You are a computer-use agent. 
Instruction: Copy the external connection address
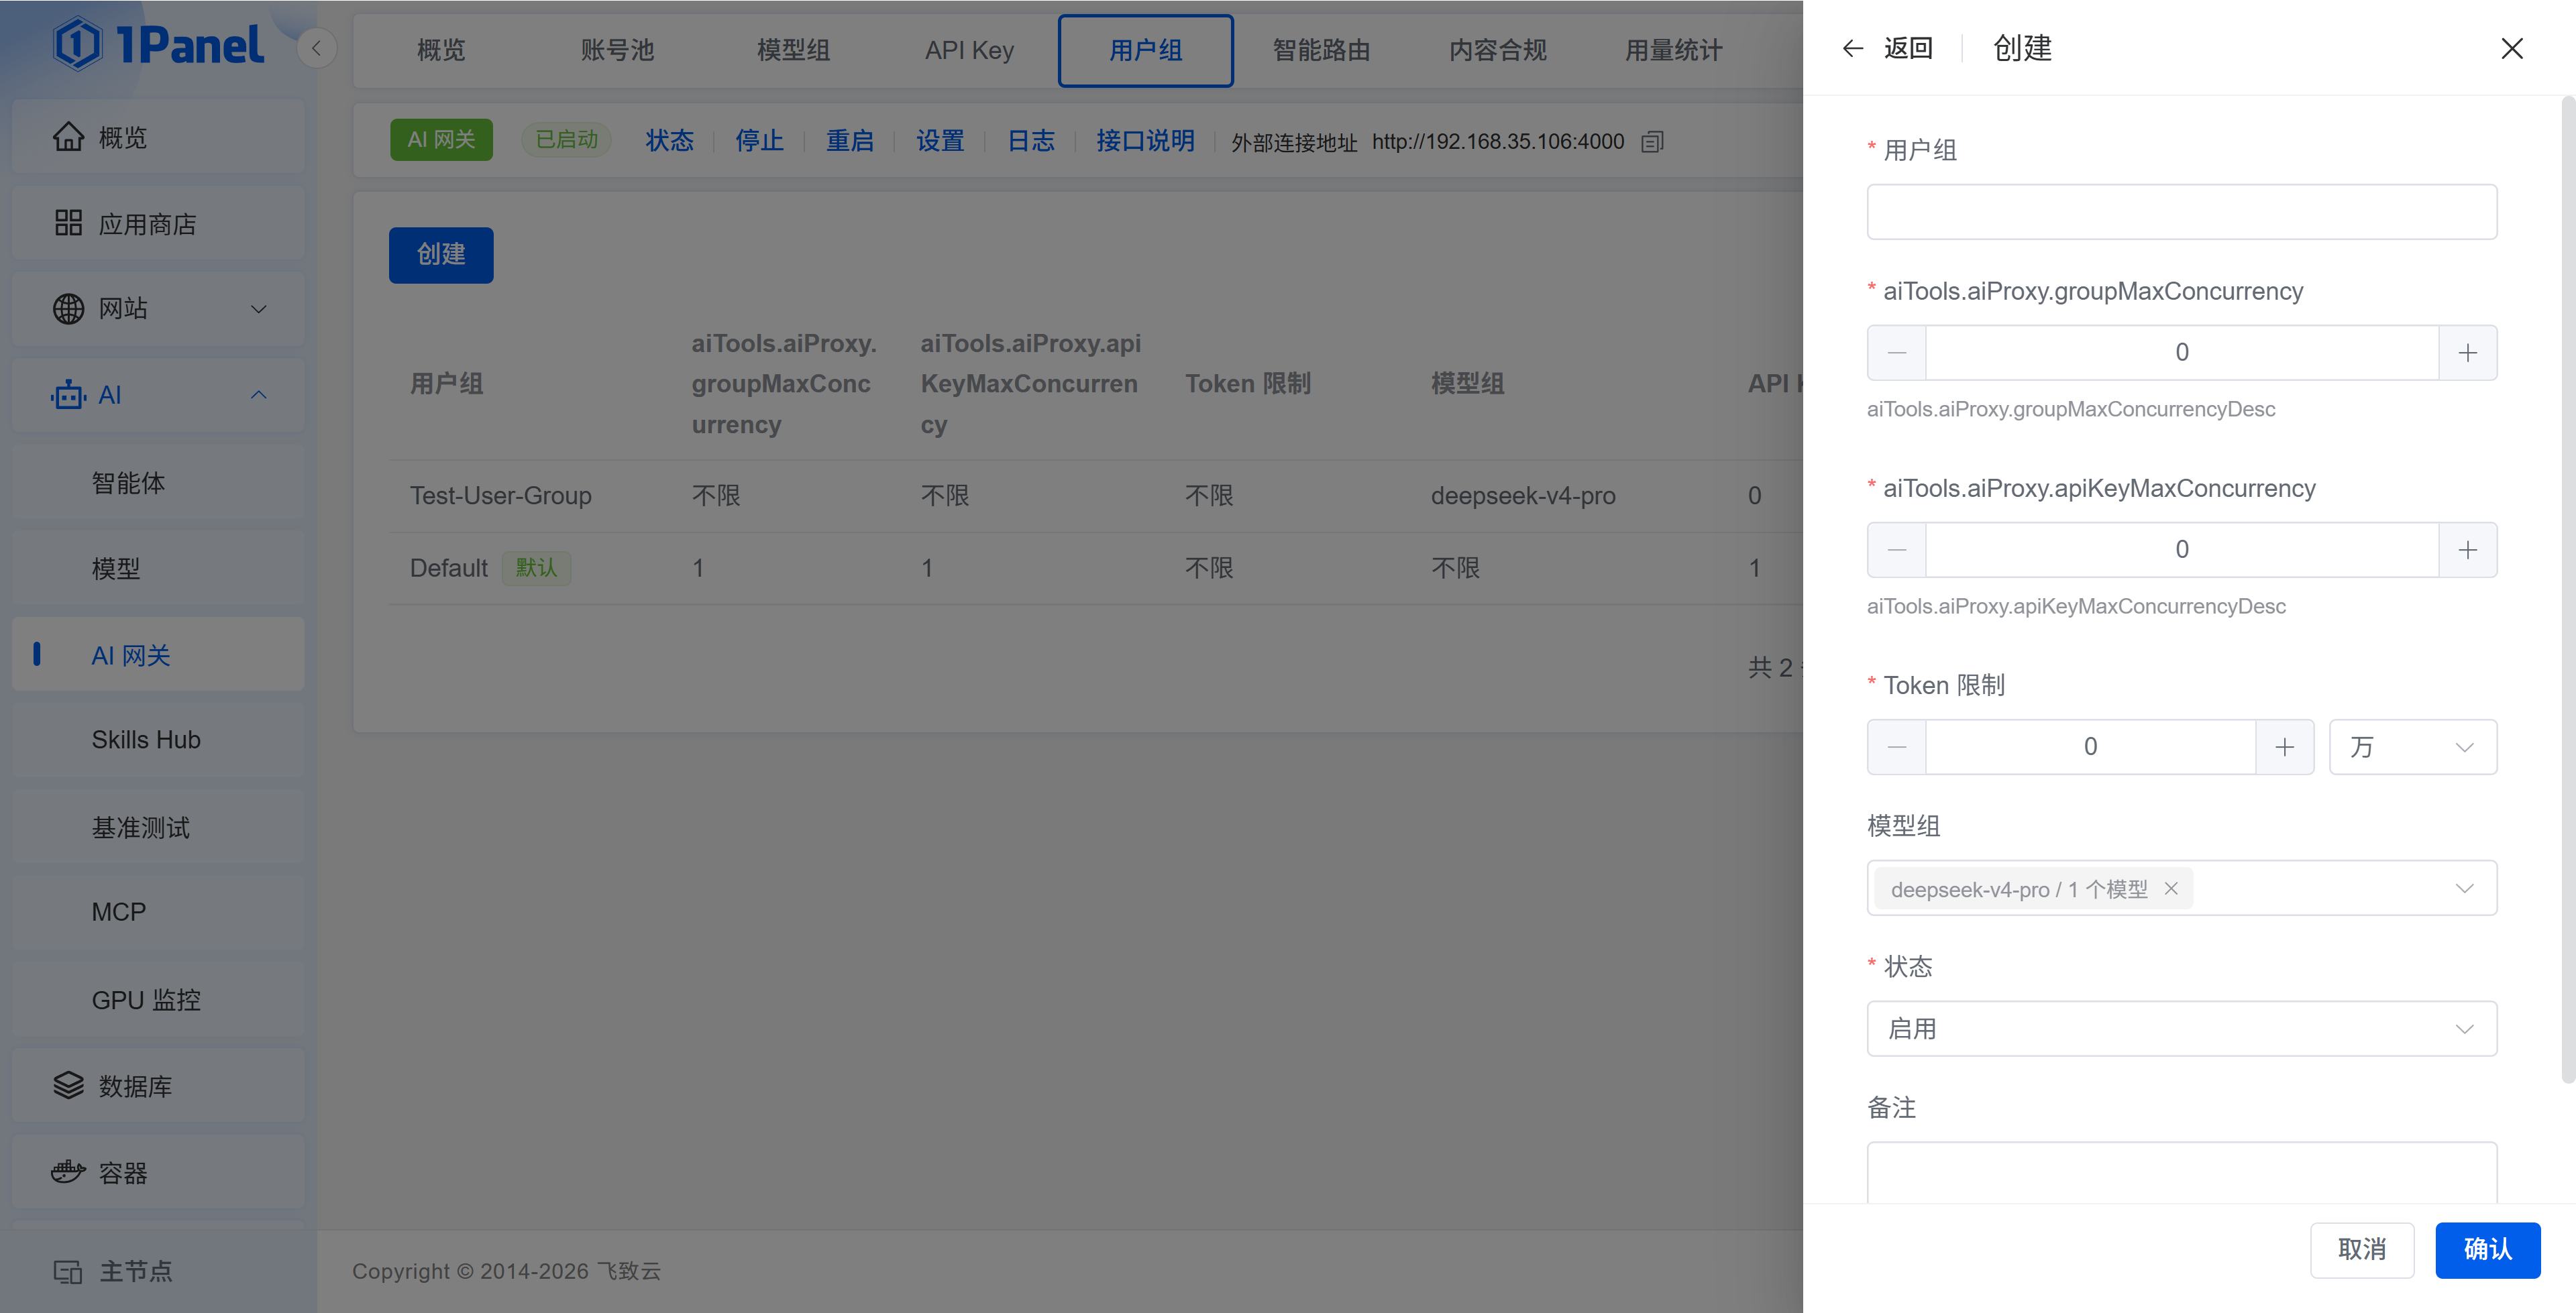(1652, 142)
